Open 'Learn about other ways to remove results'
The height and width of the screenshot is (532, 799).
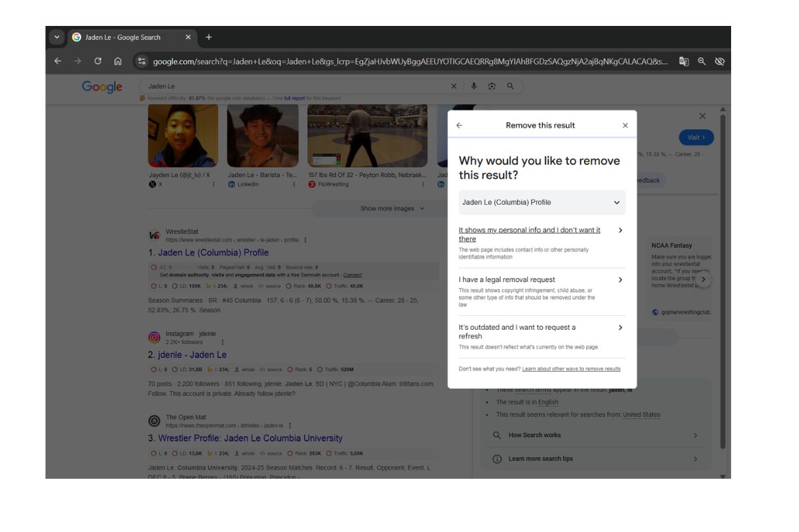click(571, 368)
